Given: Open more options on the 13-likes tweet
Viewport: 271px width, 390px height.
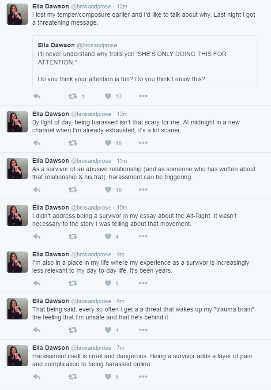Looking at the screenshot, I should point(143,96).
